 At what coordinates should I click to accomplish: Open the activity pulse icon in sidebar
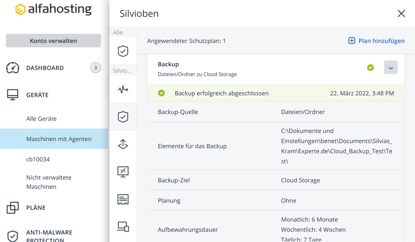point(123,90)
